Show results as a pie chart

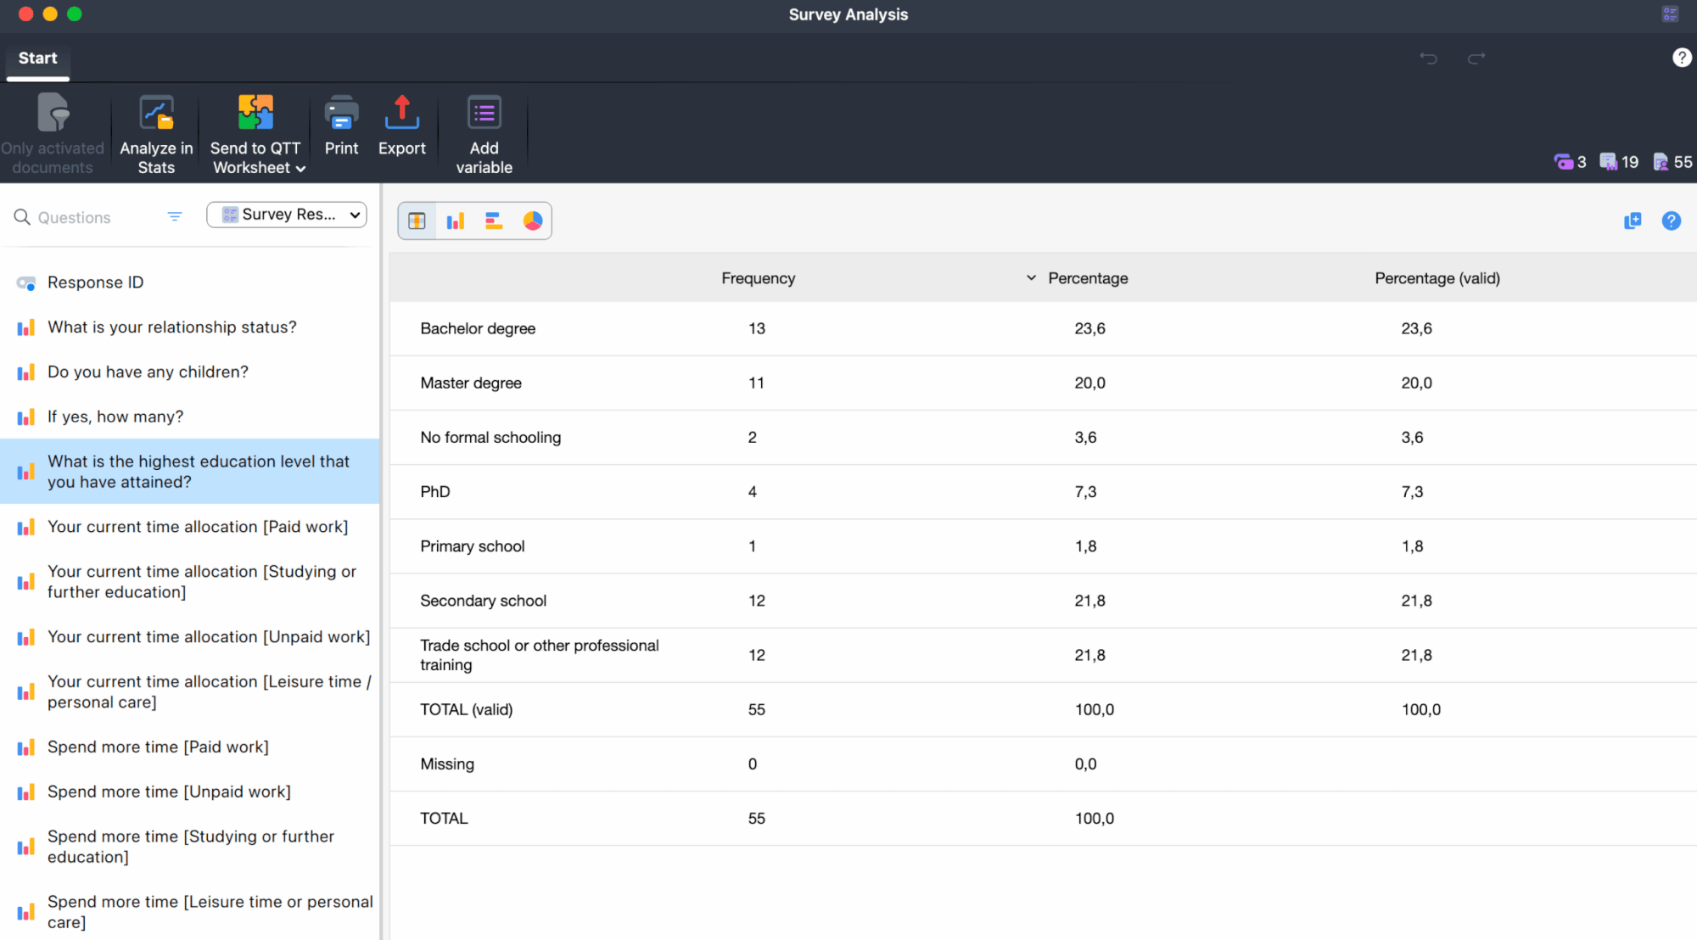[533, 221]
